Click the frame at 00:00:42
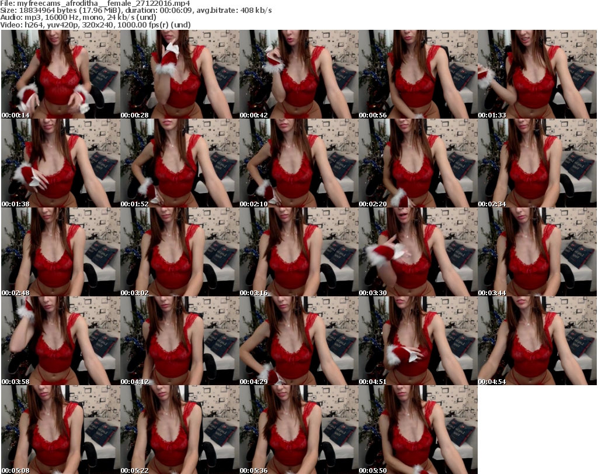Image resolution: width=598 pixels, height=474 pixels. coord(298,74)
